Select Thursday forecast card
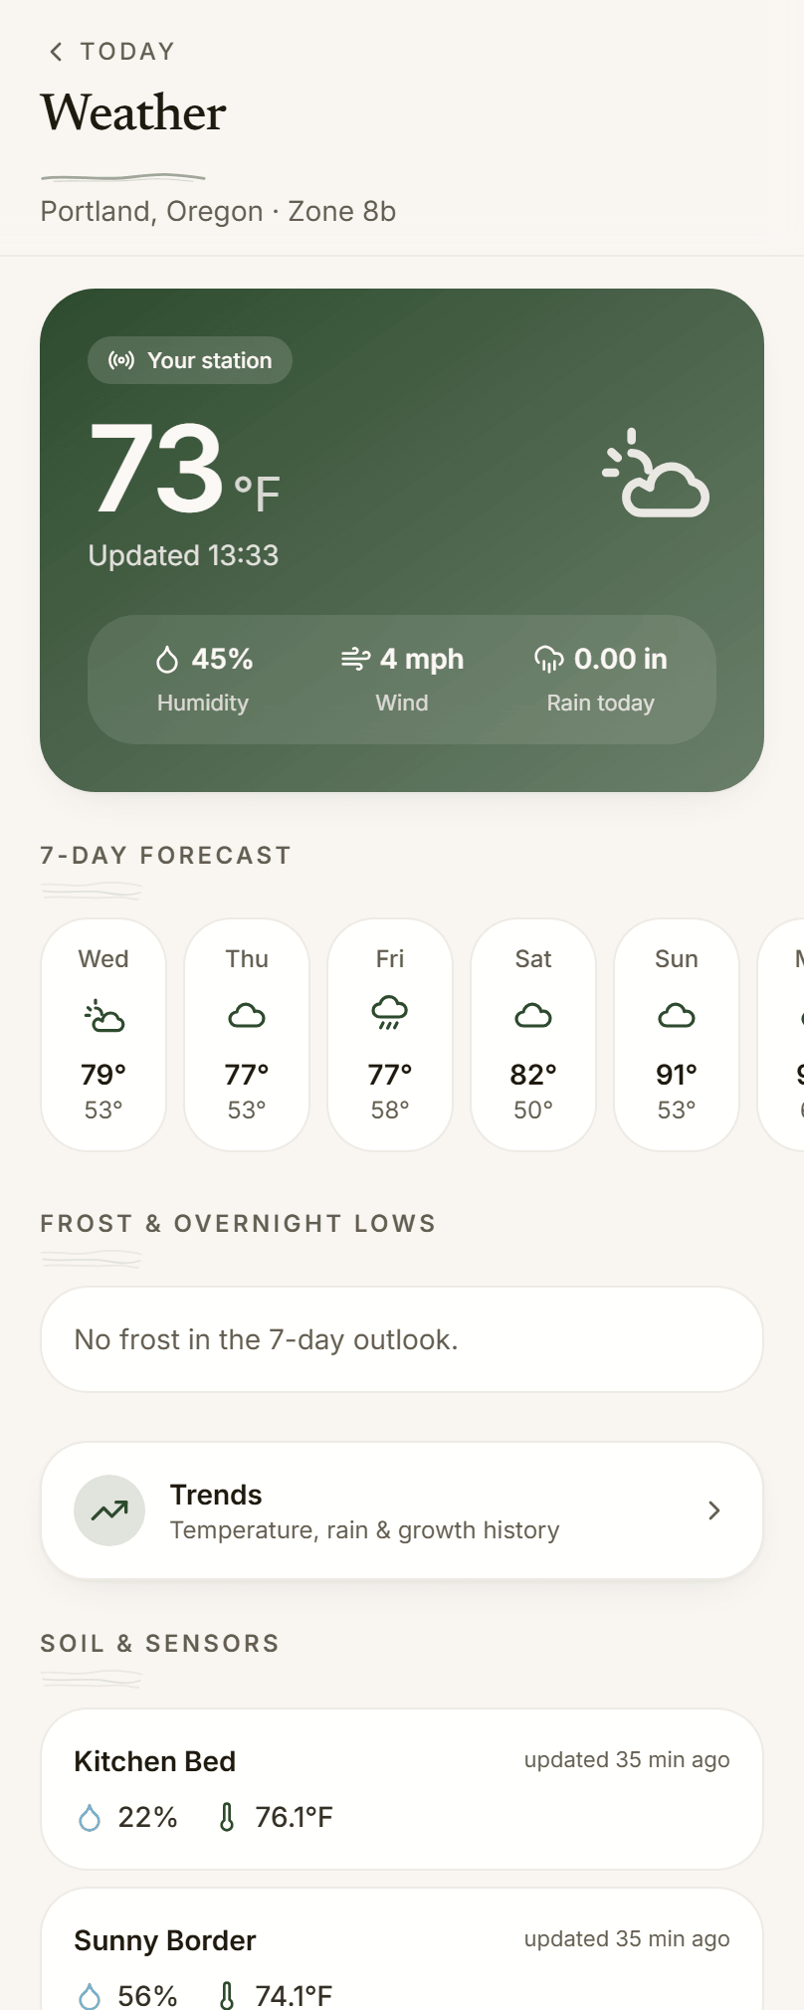The height and width of the screenshot is (2010, 804). click(x=247, y=1035)
